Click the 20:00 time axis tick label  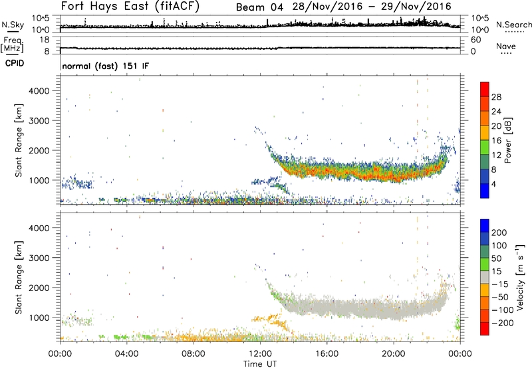(x=393, y=354)
